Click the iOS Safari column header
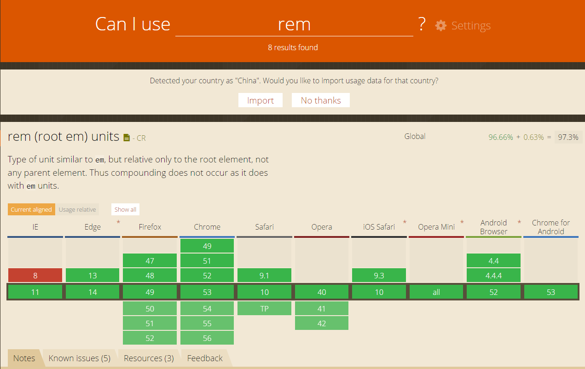This screenshot has height=369, width=585. click(x=379, y=227)
